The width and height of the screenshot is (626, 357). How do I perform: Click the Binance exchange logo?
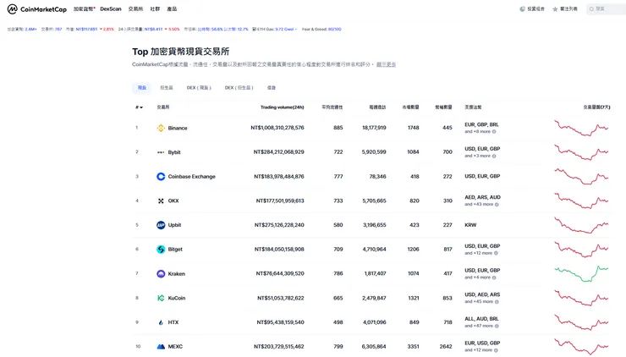161,128
